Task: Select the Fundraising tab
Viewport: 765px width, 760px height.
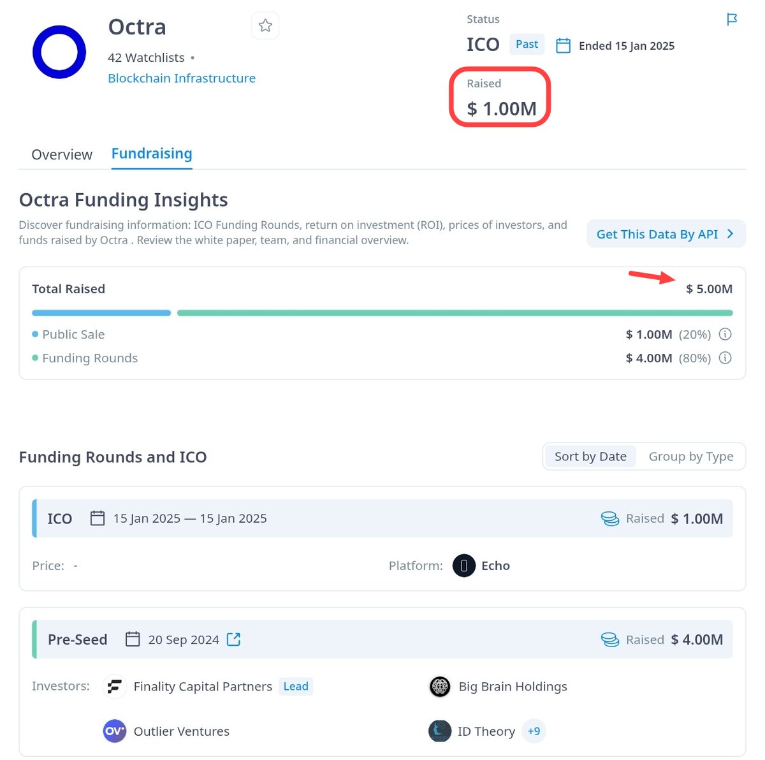Action: tap(151, 154)
